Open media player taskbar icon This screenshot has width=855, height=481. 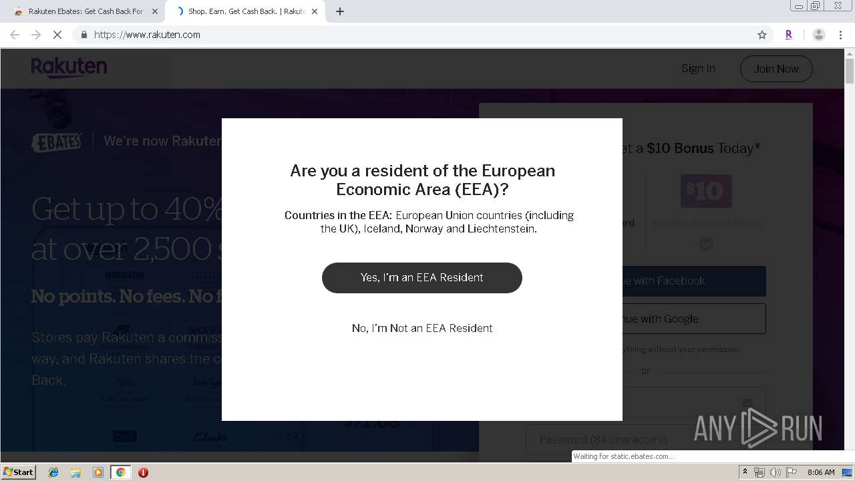pos(98,472)
